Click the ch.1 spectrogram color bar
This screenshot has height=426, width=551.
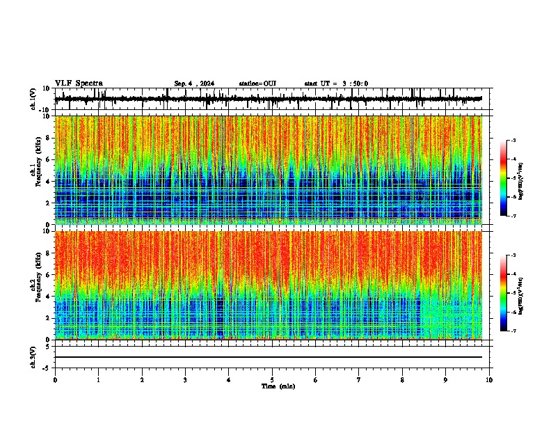pyautogui.click(x=504, y=178)
